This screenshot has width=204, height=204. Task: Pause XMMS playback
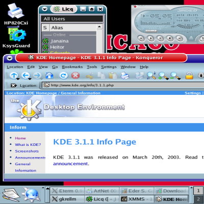point(160,38)
